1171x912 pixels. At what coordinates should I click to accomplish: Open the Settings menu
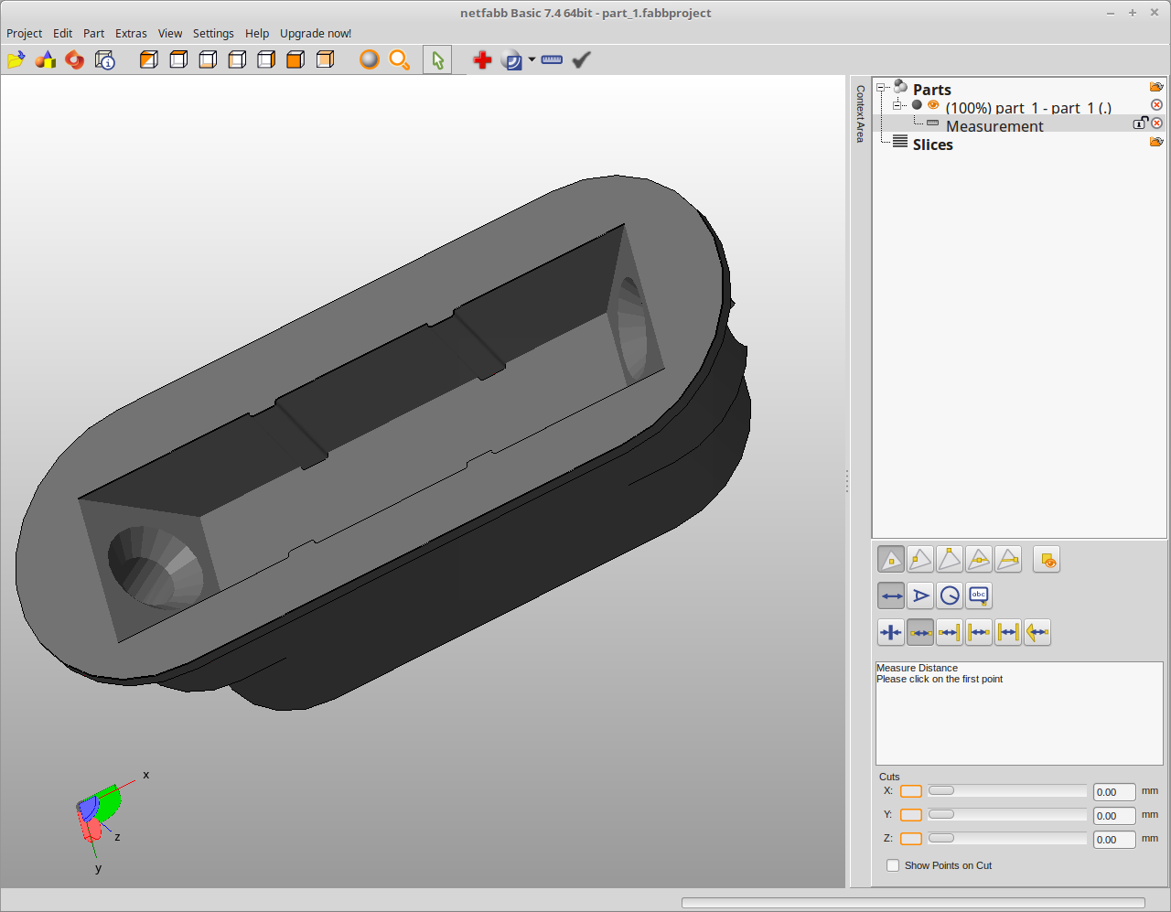coord(213,33)
